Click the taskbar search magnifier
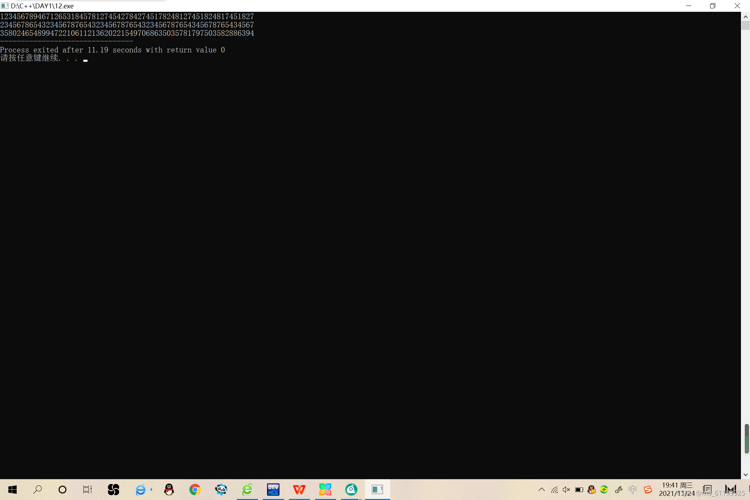 click(x=37, y=490)
